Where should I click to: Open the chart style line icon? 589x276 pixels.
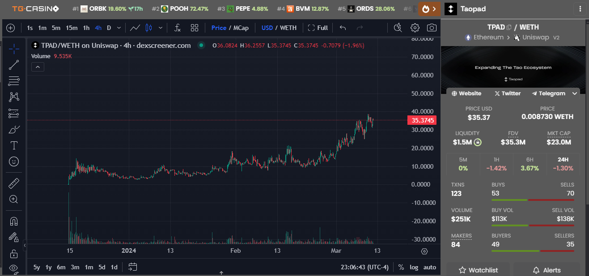(x=135, y=28)
